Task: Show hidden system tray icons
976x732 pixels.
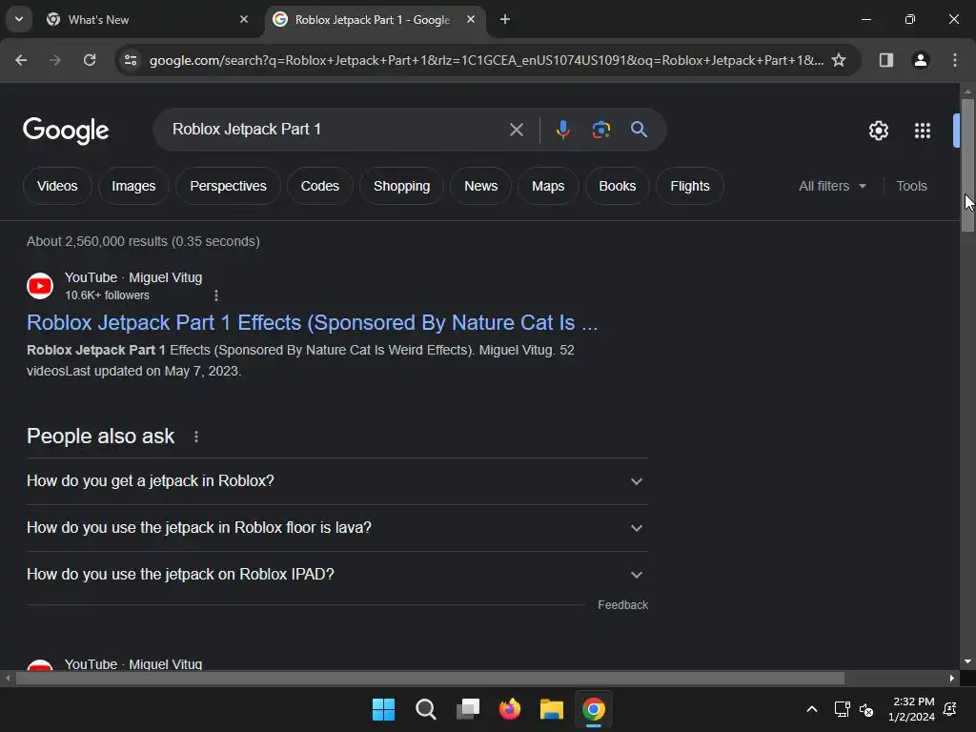Action: [x=812, y=709]
